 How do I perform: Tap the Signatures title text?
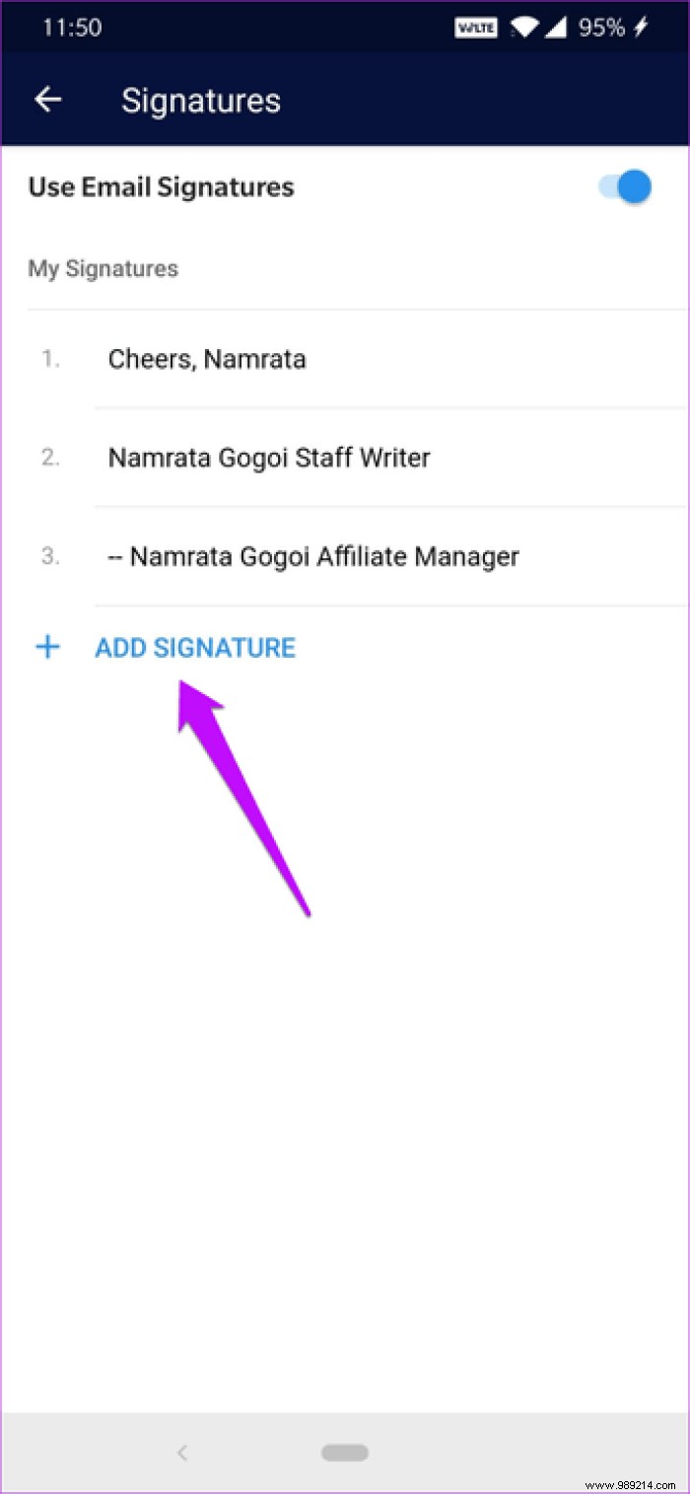tap(200, 99)
